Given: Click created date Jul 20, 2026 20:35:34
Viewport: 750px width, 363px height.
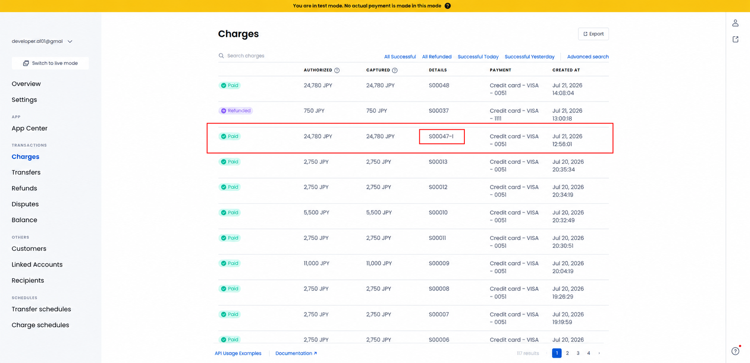Looking at the screenshot, I should click(568, 165).
